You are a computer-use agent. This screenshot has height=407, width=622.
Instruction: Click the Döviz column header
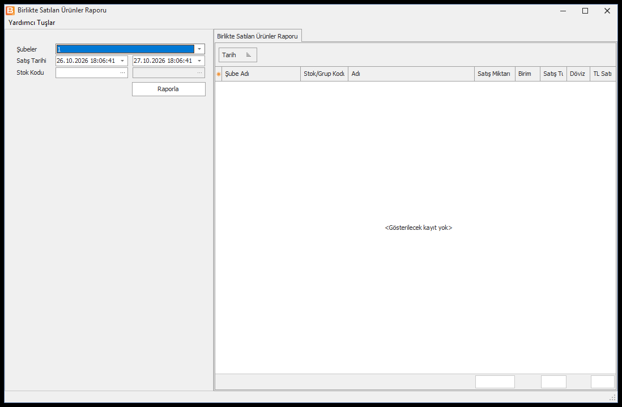tap(578, 74)
